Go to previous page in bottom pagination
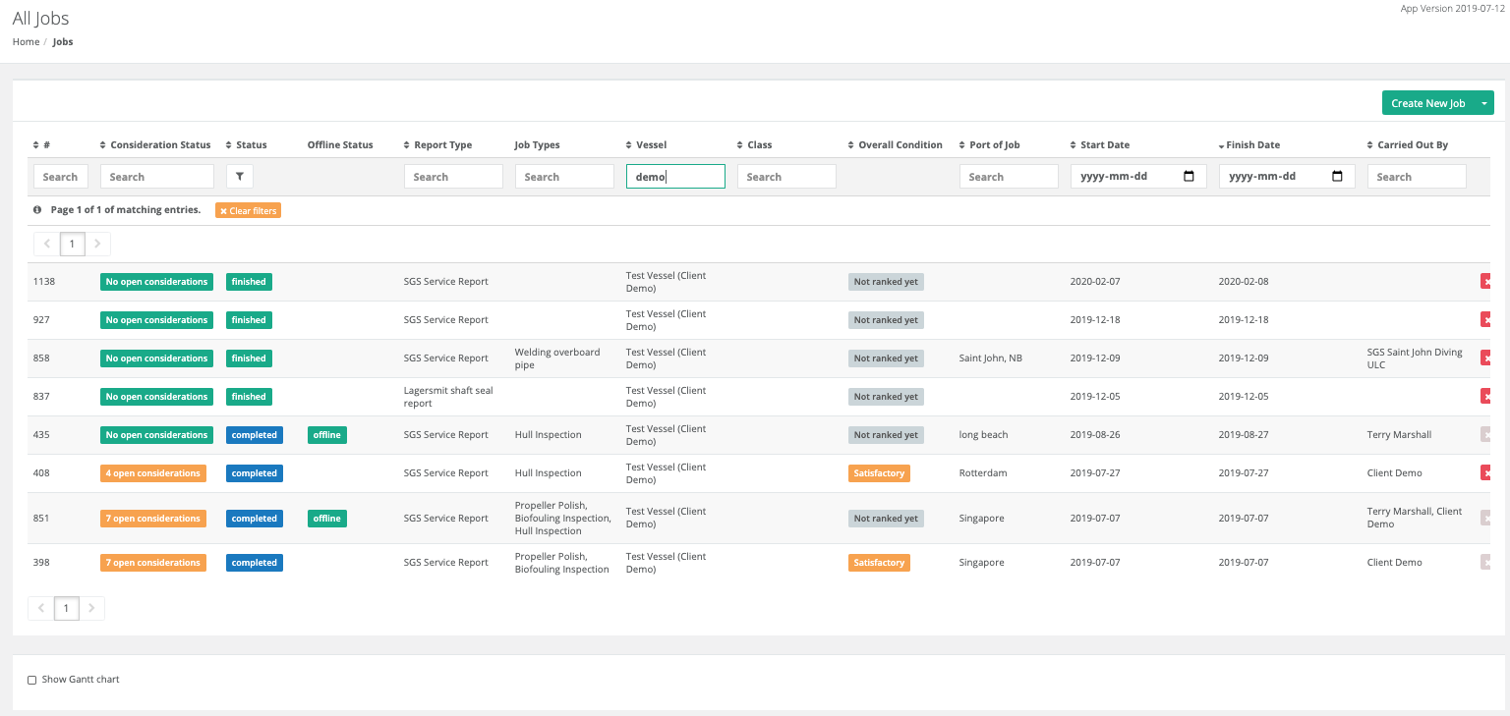The height and width of the screenshot is (716, 1510). pyautogui.click(x=41, y=609)
